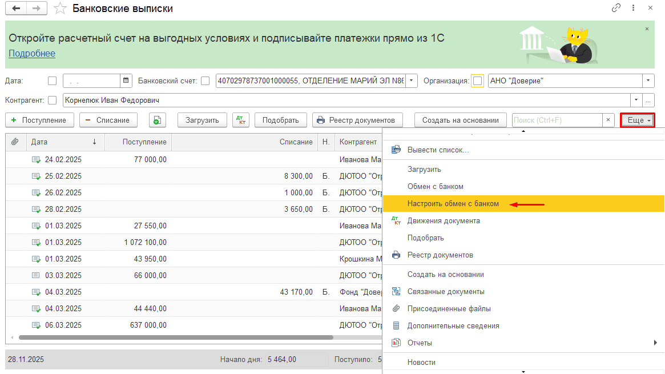
Task: Expand the Отчеты submenu
Action: 655,343
